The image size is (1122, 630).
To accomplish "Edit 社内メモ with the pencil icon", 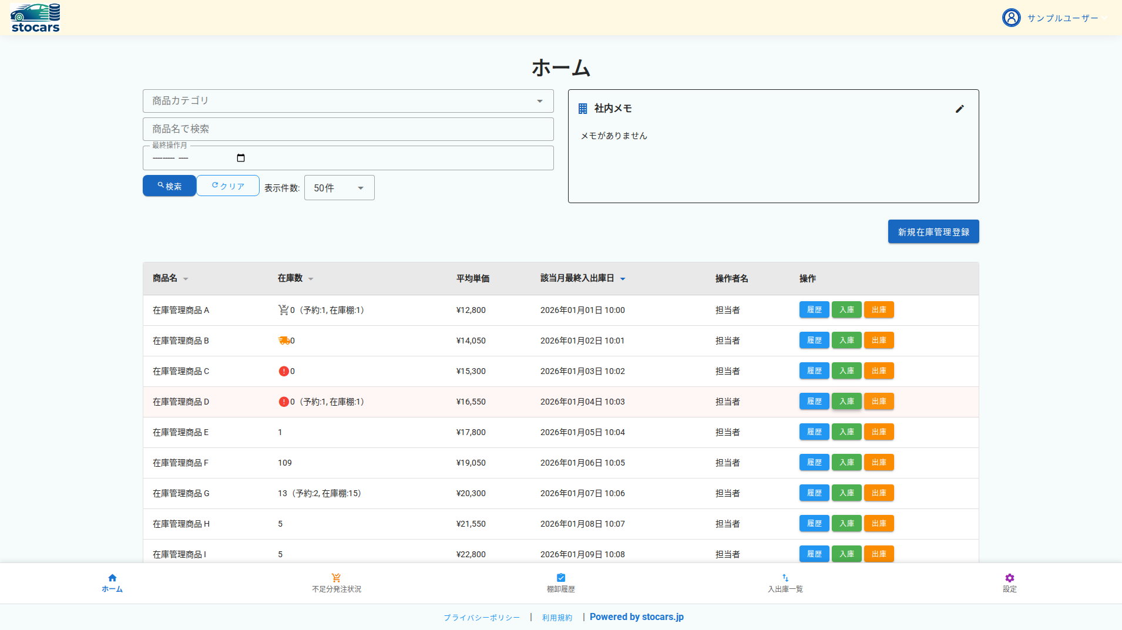I will 959,109.
